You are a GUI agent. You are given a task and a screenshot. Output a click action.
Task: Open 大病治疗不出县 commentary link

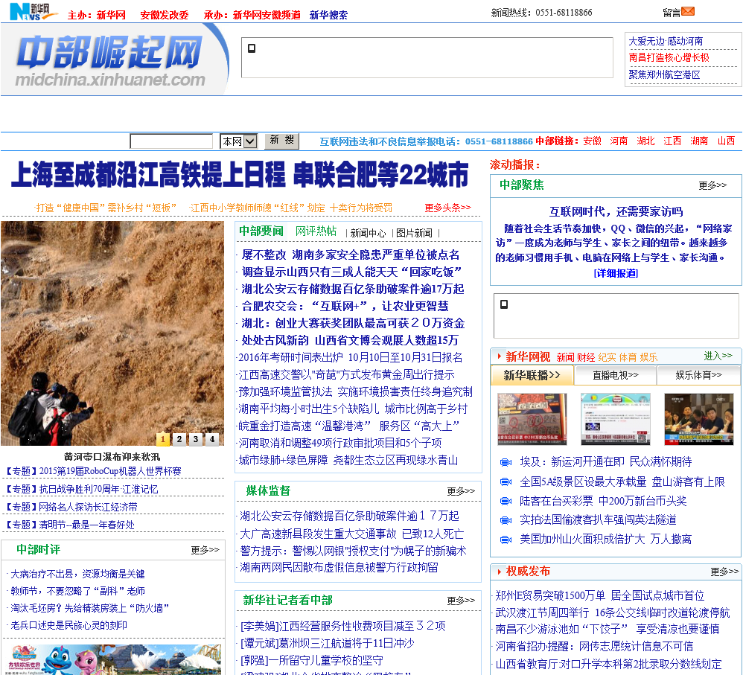point(77,574)
